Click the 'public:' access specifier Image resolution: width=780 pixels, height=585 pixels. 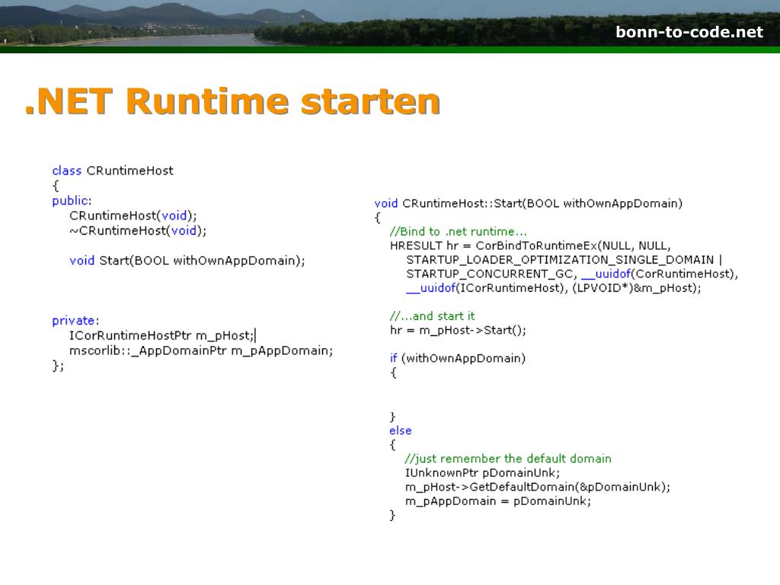tap(72, 200)
